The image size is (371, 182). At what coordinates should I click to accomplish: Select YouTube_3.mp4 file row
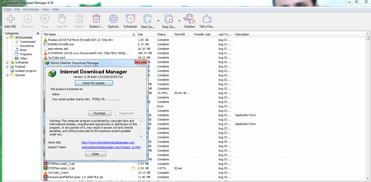pyautogui.click(x=204, y=173)
